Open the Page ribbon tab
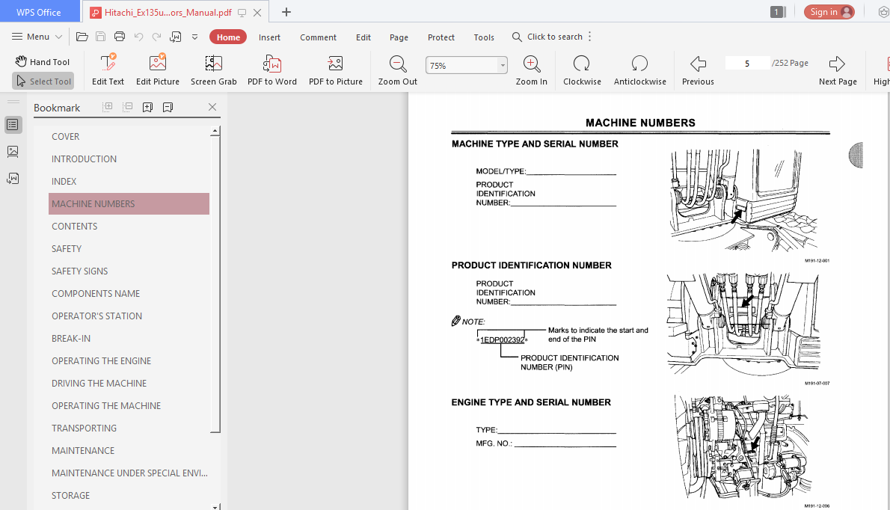The width and height of the screenshot is (890, 510). (x=399, y=37)
